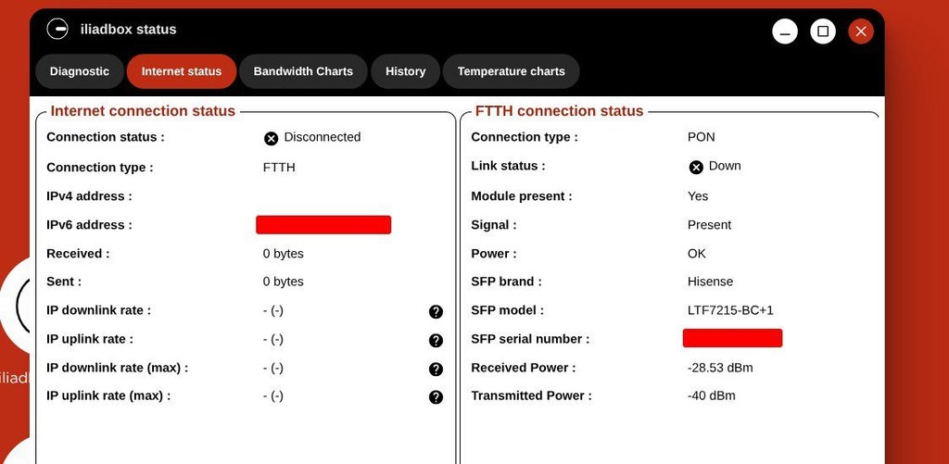Image resolution: width=949 pixels, height=464 pixels.
Task: Open the Bandwidth Charts tab
Action: pyautogui.click(x=303, y=71)
